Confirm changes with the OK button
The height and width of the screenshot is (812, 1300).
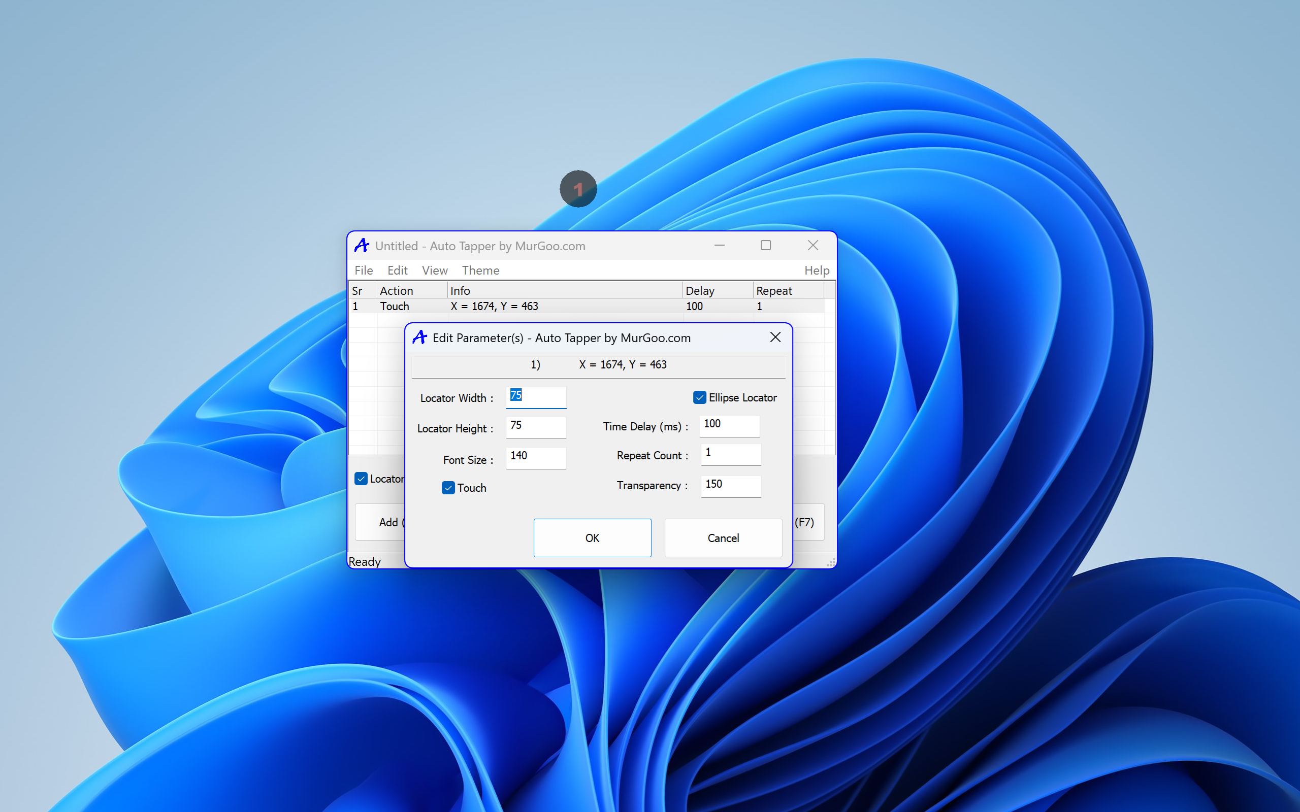592,537
